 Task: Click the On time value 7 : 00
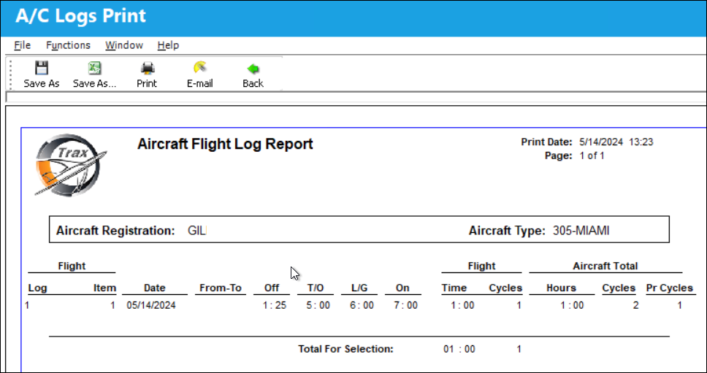pyautogui.click(x=406, y=305)
